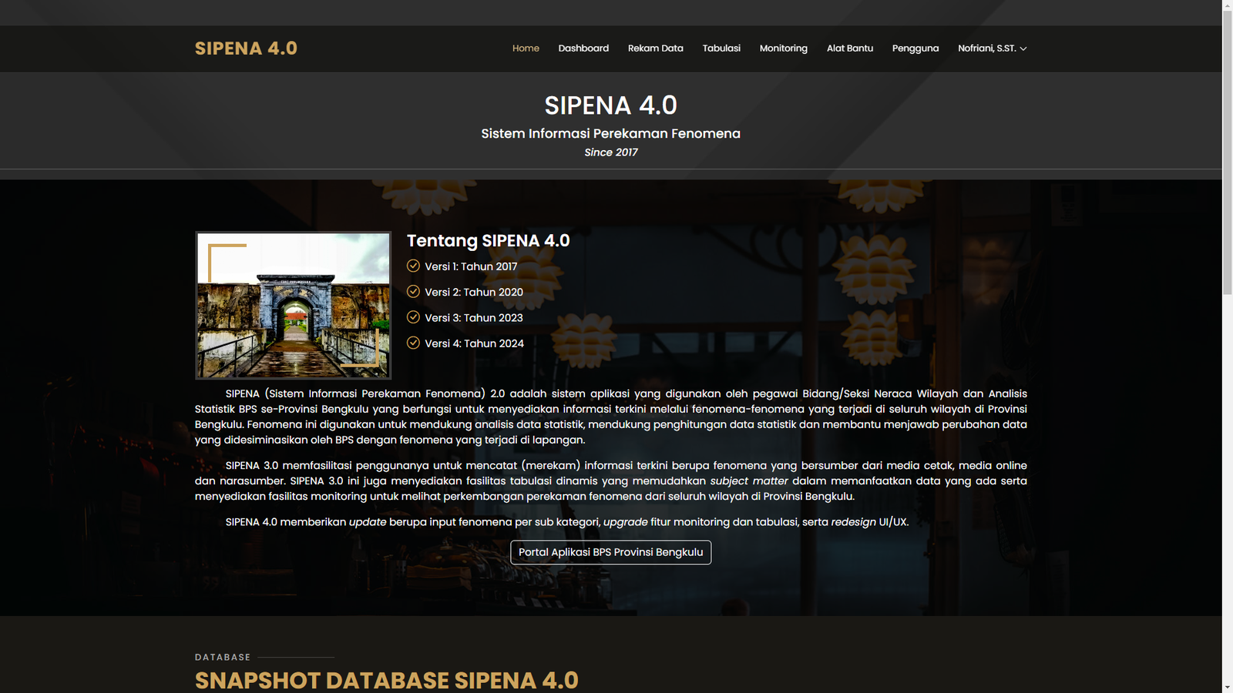Open the Home menu item
The width and height of the screenshot is (1233, 693).
pos(526,49)
